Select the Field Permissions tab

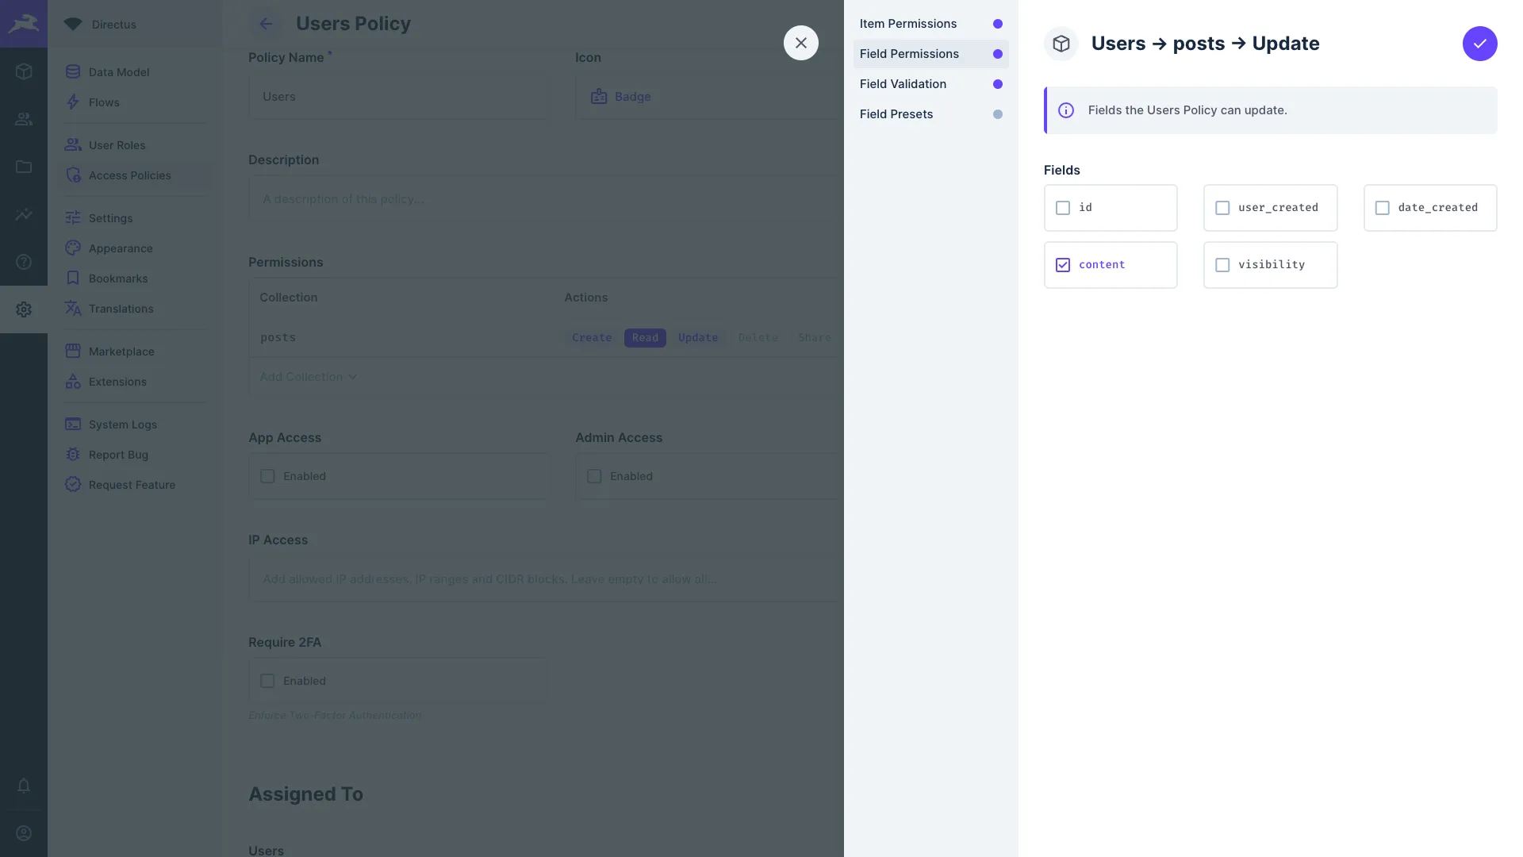pyautogui.click(x=909, y=53)
